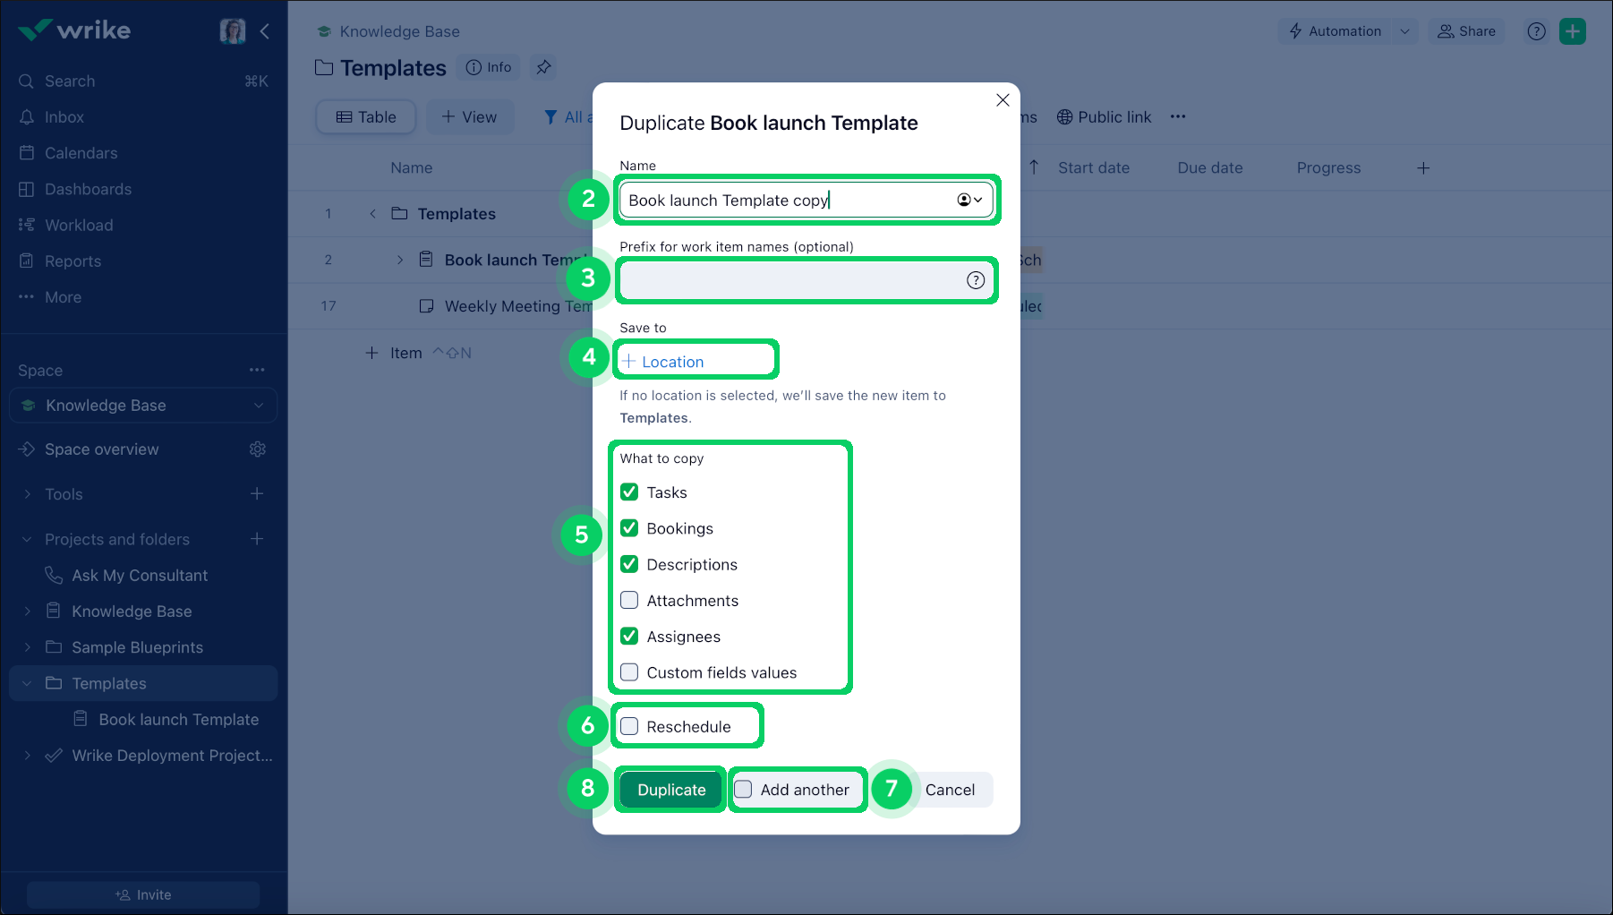Uncheck the Bookings checkbox
Viewport: 1613px width, 915px height.
[x=629, y=528]
